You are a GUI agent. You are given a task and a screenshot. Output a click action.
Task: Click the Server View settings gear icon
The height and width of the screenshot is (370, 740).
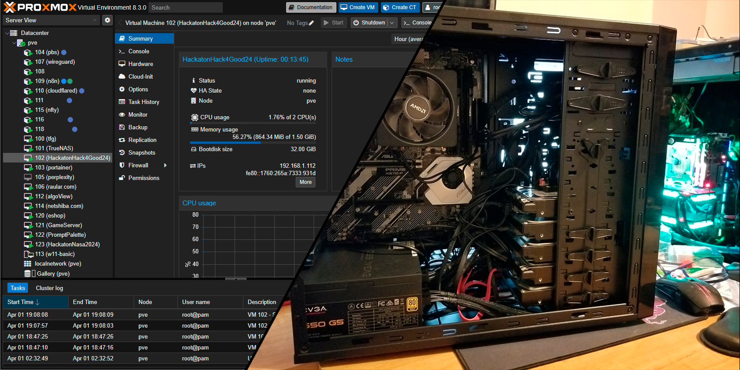(x=107, y=20)
